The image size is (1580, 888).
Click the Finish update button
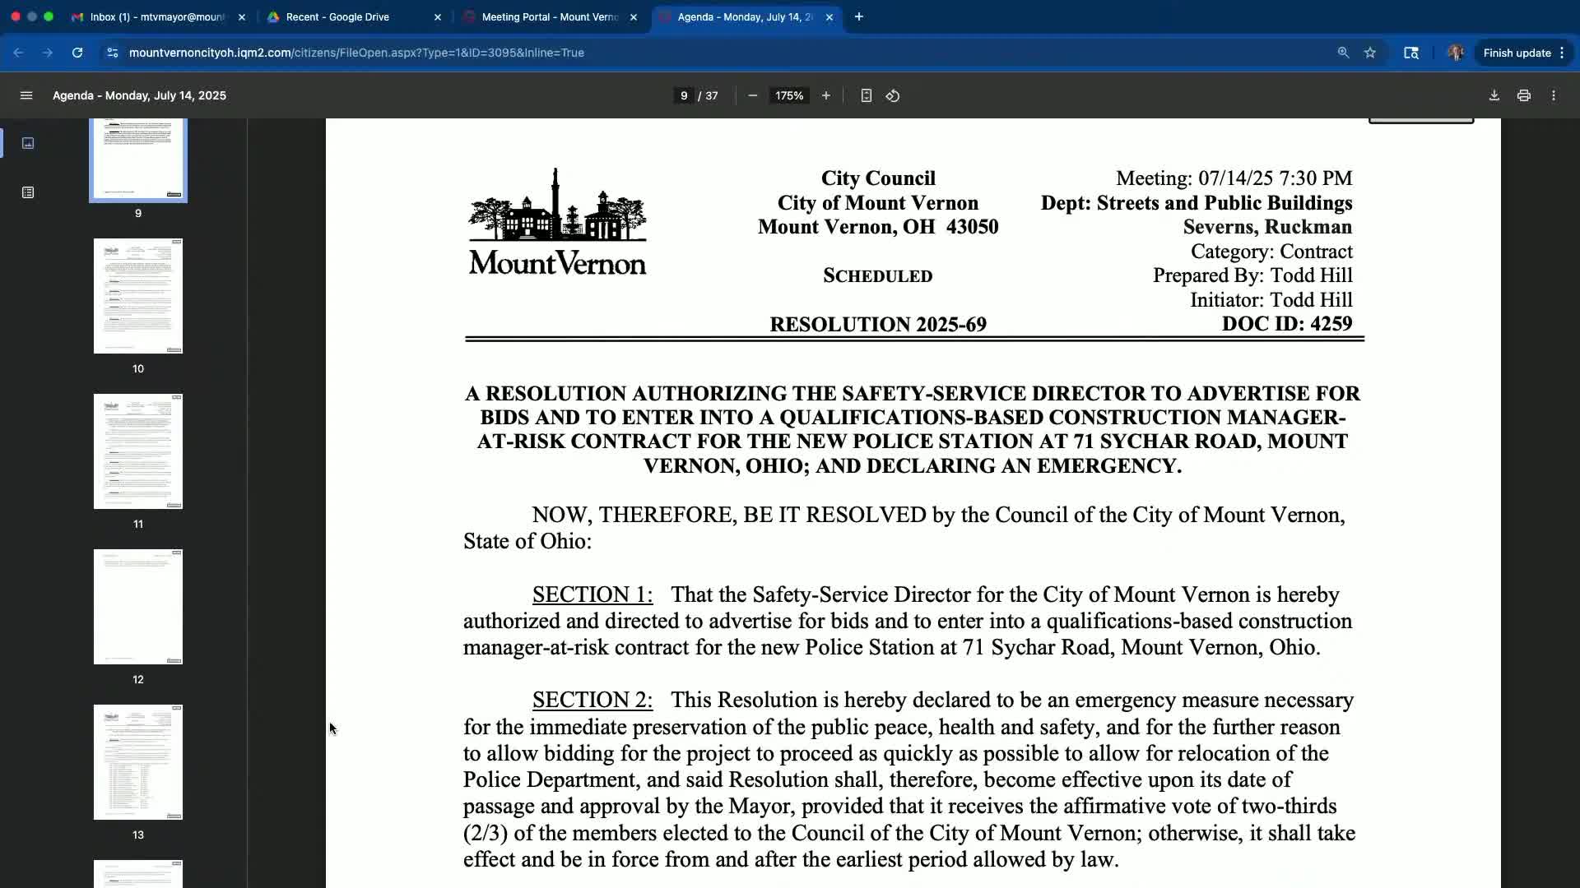tap(1517, 53)
